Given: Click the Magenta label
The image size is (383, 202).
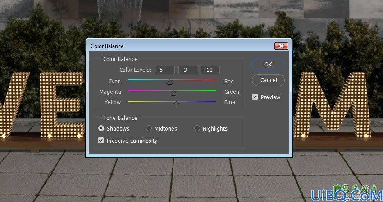Looking at the screenshot, I should [110, 92].
